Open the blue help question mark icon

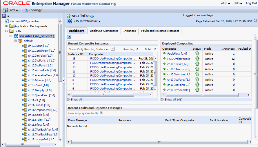[69, 37]
